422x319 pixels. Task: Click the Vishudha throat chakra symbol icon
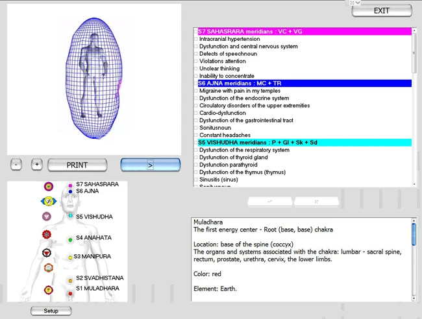[47, 217]
